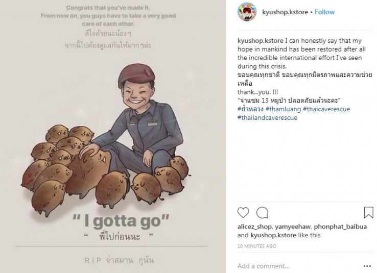Image resolution: width=377 pixels, height=273 pixels.
Task: Select the #thaicaverescue hashtag
Action: 331,110
